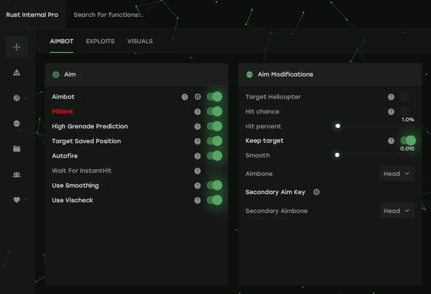Click the Target Helicopter label
Image resolution: width=431 pixels, height=294 pixels.
tap(273, 97)
